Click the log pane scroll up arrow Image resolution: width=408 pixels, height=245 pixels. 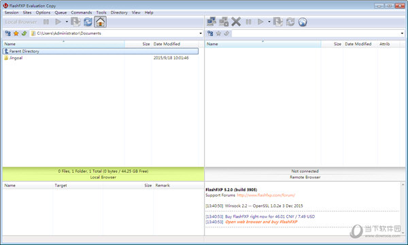coord(403,184)
